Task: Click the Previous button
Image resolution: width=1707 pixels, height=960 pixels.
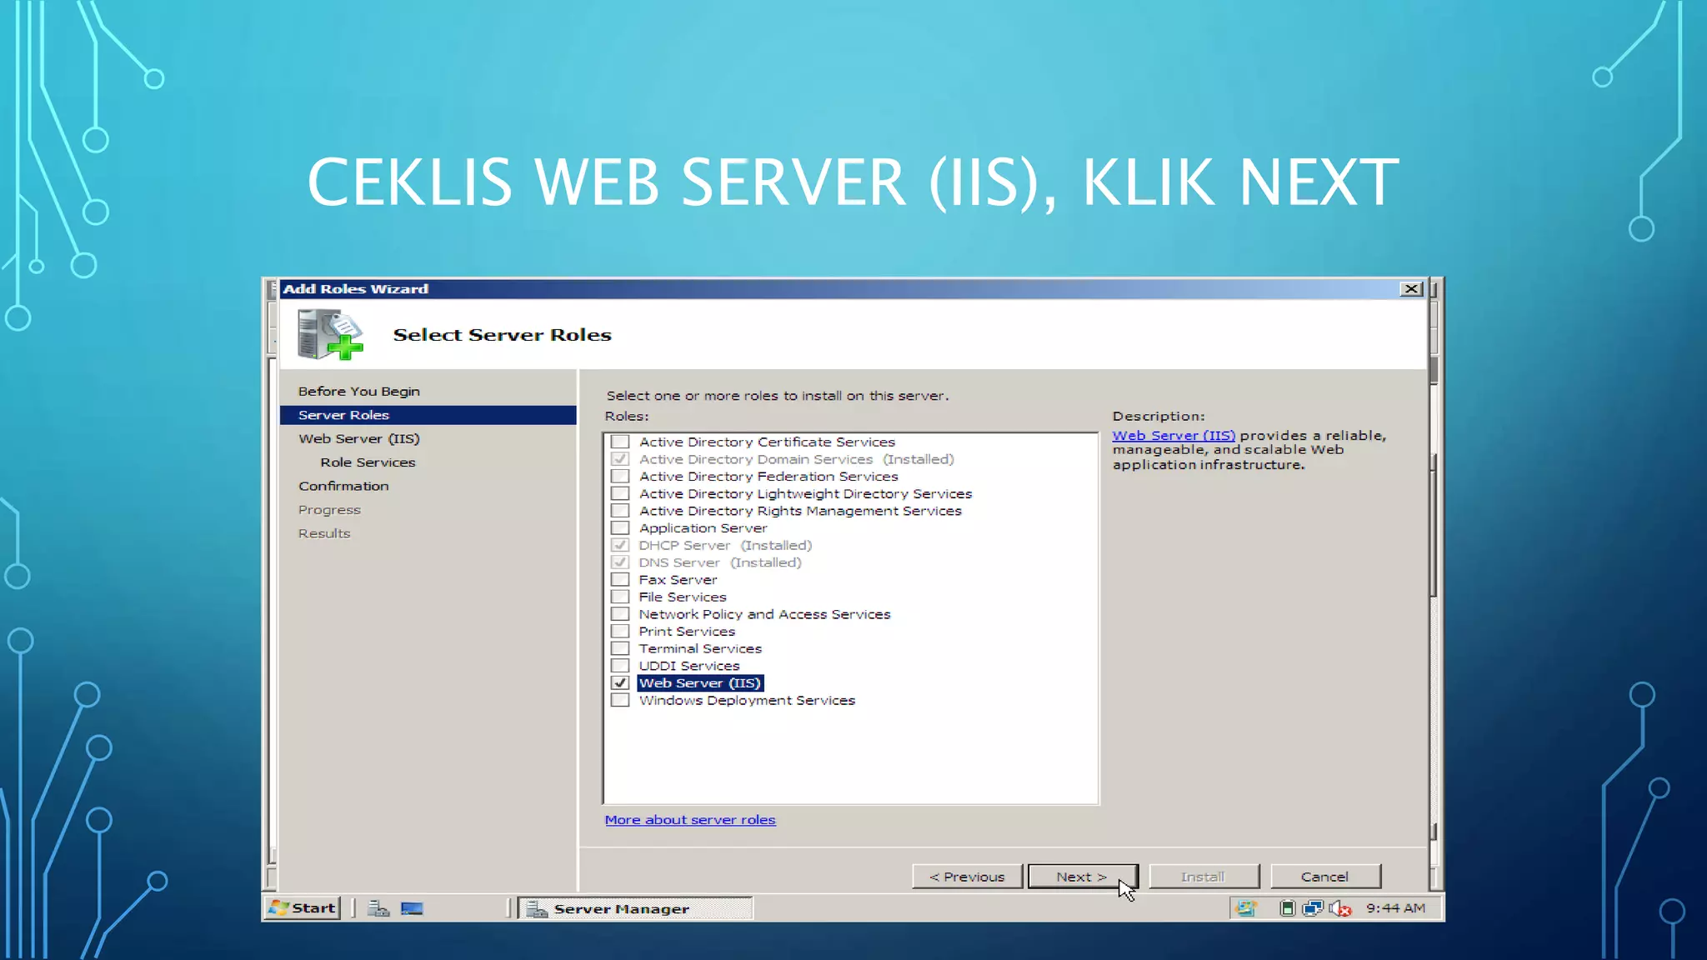Action: [x=967, y=877]
